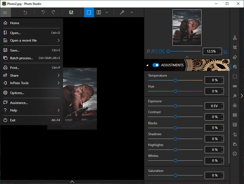Choose Batch process... menu entry
244x184 pixels.
pyautogui.click(x=32, y=58)
